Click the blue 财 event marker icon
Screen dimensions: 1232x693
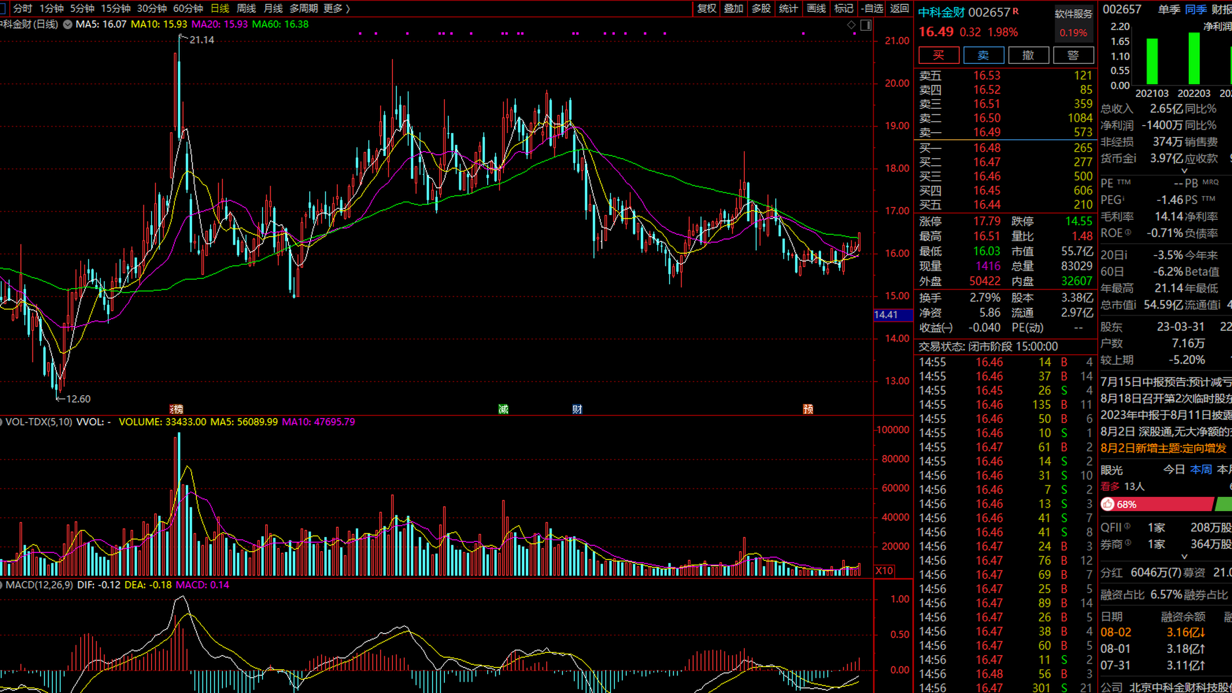(577, 409)
